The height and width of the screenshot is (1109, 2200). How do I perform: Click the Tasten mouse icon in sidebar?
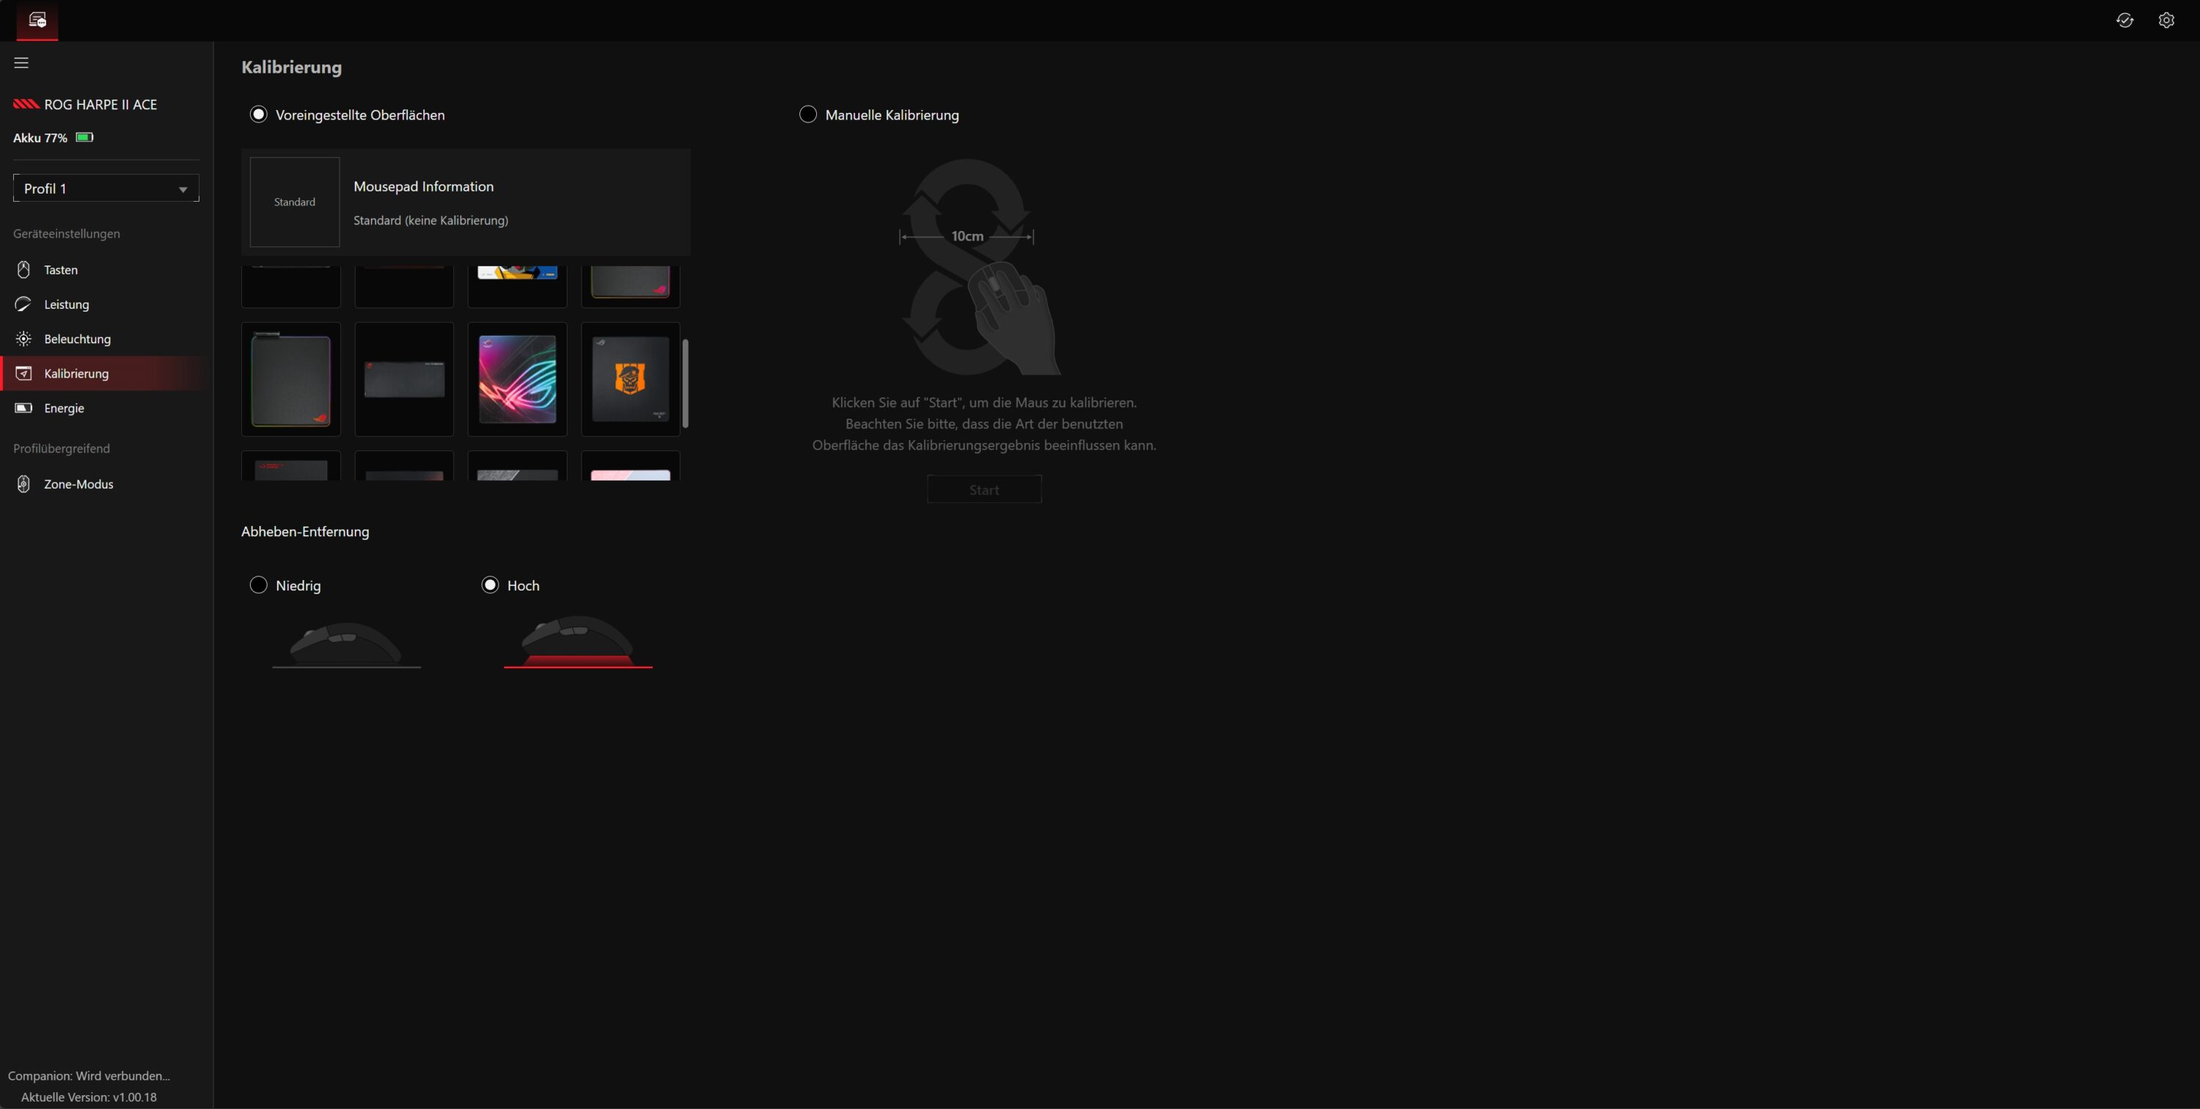24,270
